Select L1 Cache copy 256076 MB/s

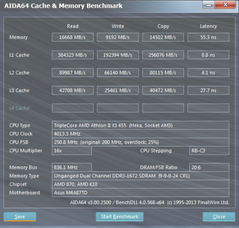(163, 55)
